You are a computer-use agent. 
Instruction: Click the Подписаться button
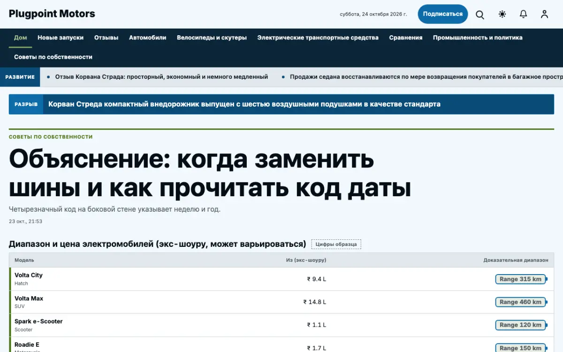443,14
